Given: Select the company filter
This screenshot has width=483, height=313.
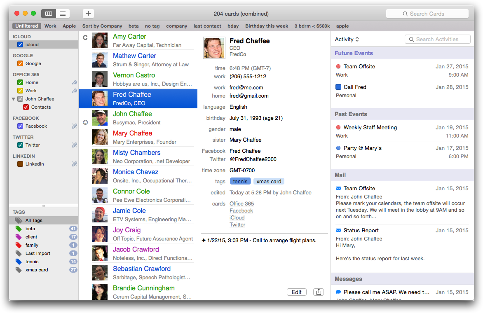Looking at the screenshot, I should [176, 26].
